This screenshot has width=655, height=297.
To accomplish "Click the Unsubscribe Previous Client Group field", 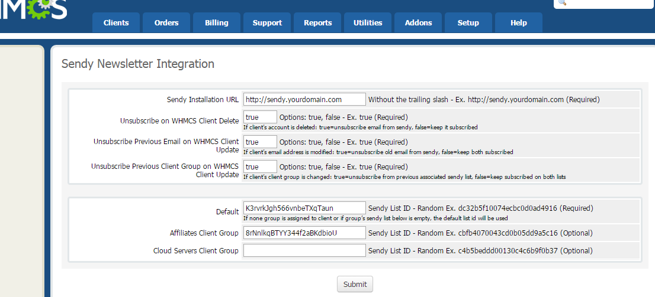I will [260, 167].
